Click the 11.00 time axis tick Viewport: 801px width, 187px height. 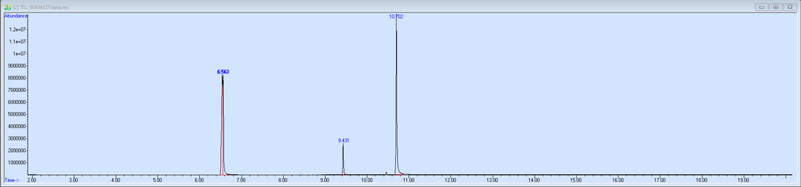(408, 180)
